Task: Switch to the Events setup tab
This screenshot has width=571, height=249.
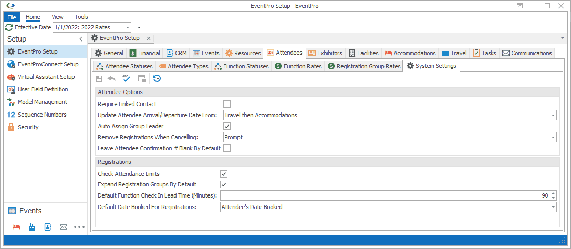Action: (x=206, y=53)
